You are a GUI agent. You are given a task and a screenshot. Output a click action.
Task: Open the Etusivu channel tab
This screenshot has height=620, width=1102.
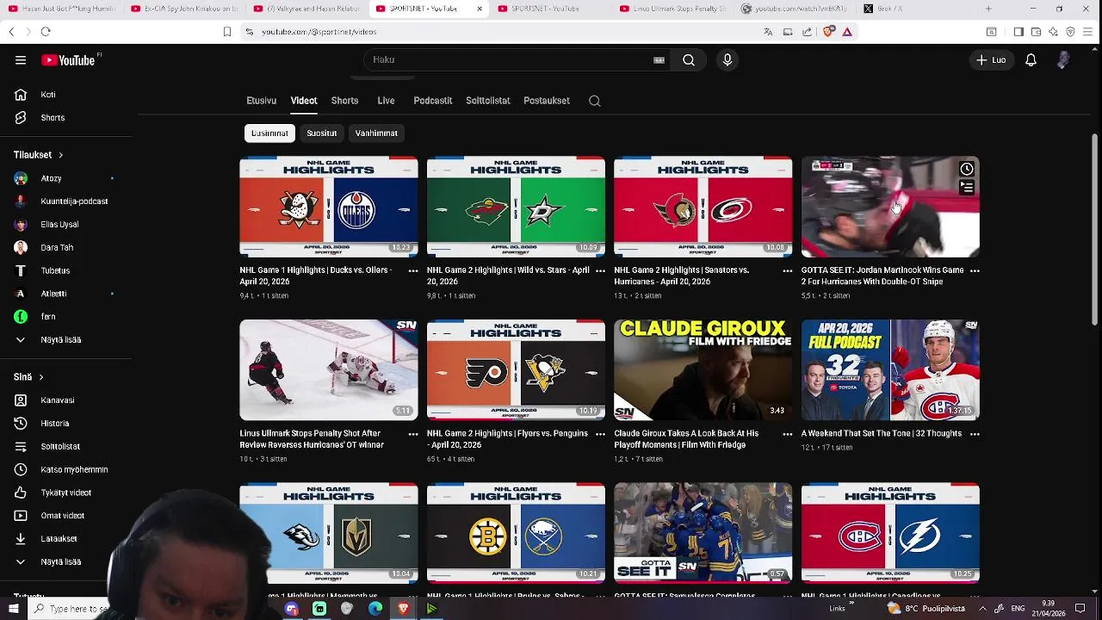coord(262,101)
